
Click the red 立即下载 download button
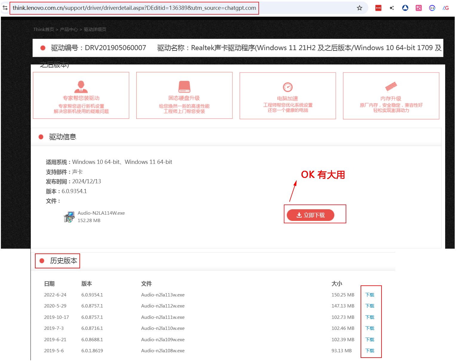(310, 215)
